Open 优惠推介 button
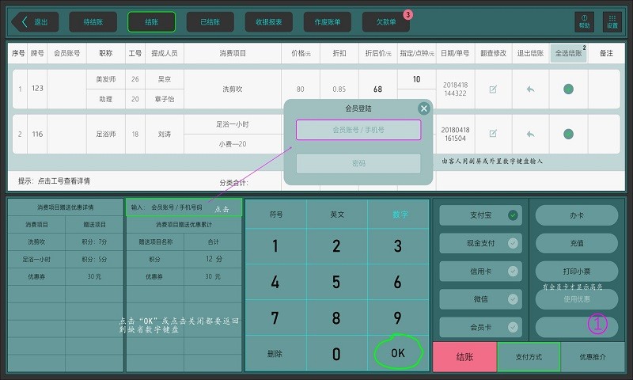633x380 pixels. (593, 357)
